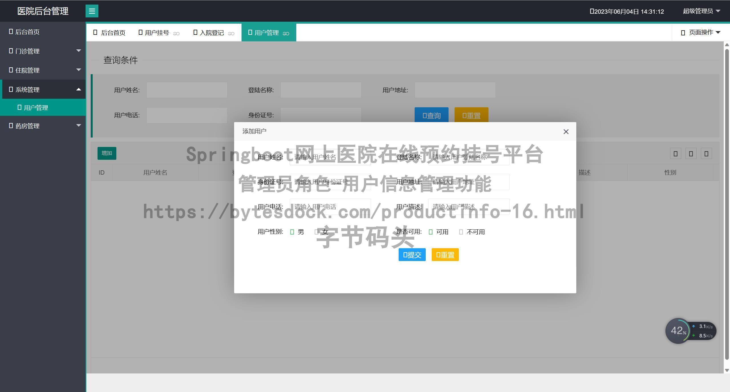Focus the dialog 登陆名称 input field
Viewport: 730px width, 392px height.
pyautogui.click(x=469, y=157)
